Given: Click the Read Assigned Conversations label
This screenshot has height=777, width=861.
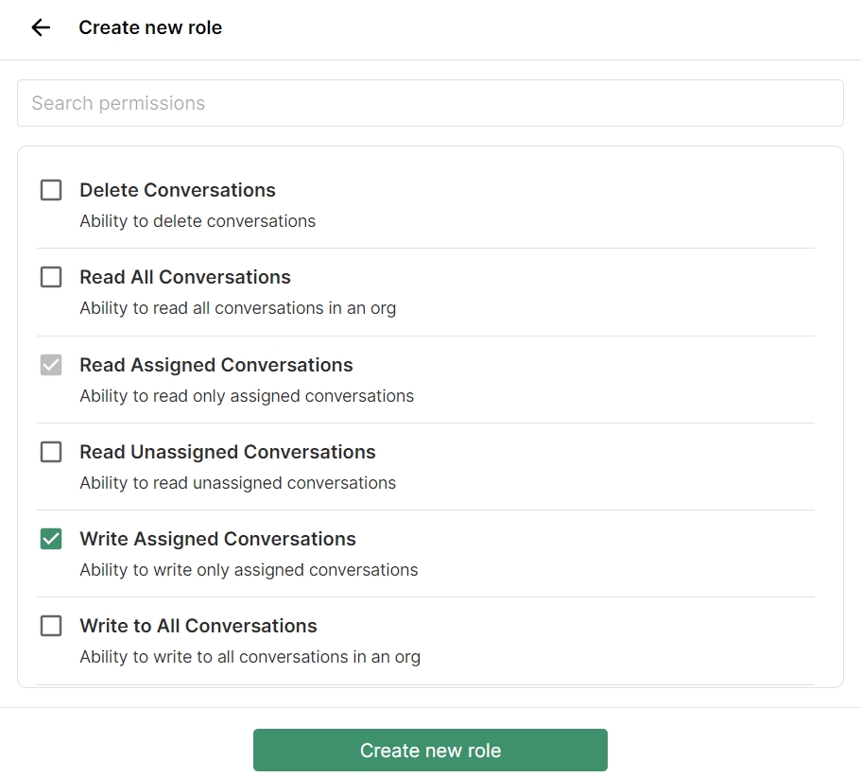Looking at the screenshot, I should coord(216,365).
